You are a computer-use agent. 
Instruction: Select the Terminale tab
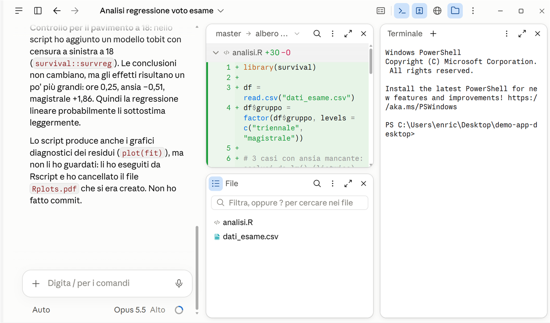click(x=405, y=34)
